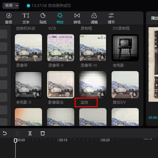Open the 音频 audio tab

pyautogui.click(x=9, y=18)
